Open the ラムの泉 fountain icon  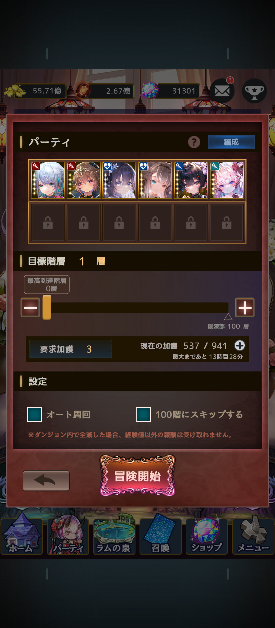114,536
